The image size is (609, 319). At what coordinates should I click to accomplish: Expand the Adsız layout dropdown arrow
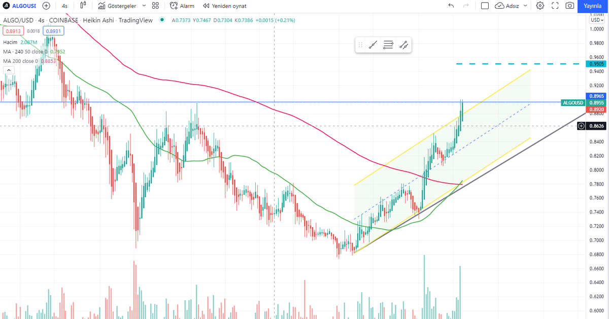coord(525,6)
